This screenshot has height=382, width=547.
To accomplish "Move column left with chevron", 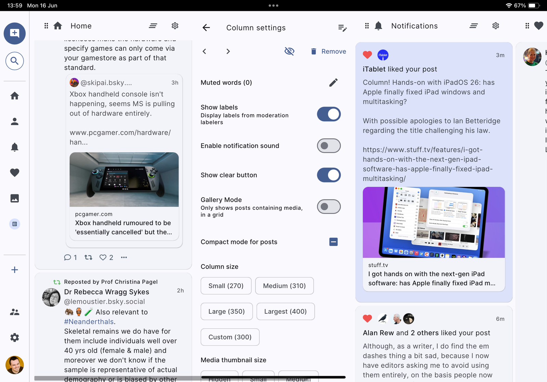I will pyautogui.click(x=204, y=51).
